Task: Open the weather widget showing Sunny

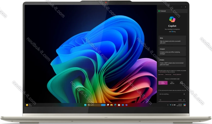Action: 29,105
